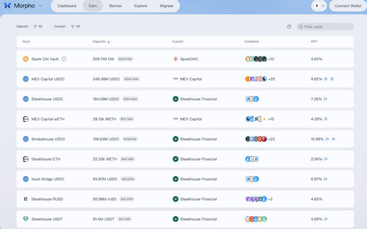Screen dimensions: 367x229
Task: Click the 4.65% APY value
Action: click(x=316, y=199)
